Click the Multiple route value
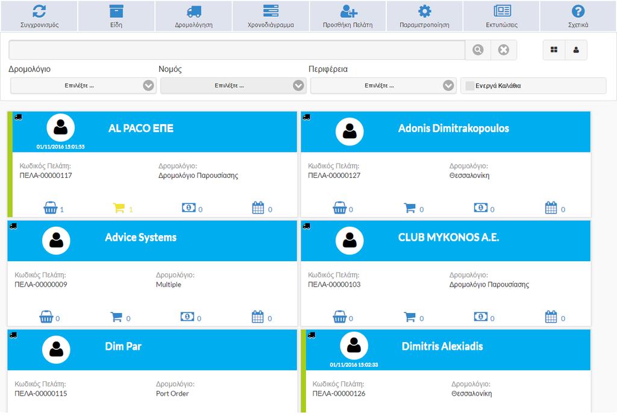The width and height of the screenshot is (617, 415). [169, 285]
